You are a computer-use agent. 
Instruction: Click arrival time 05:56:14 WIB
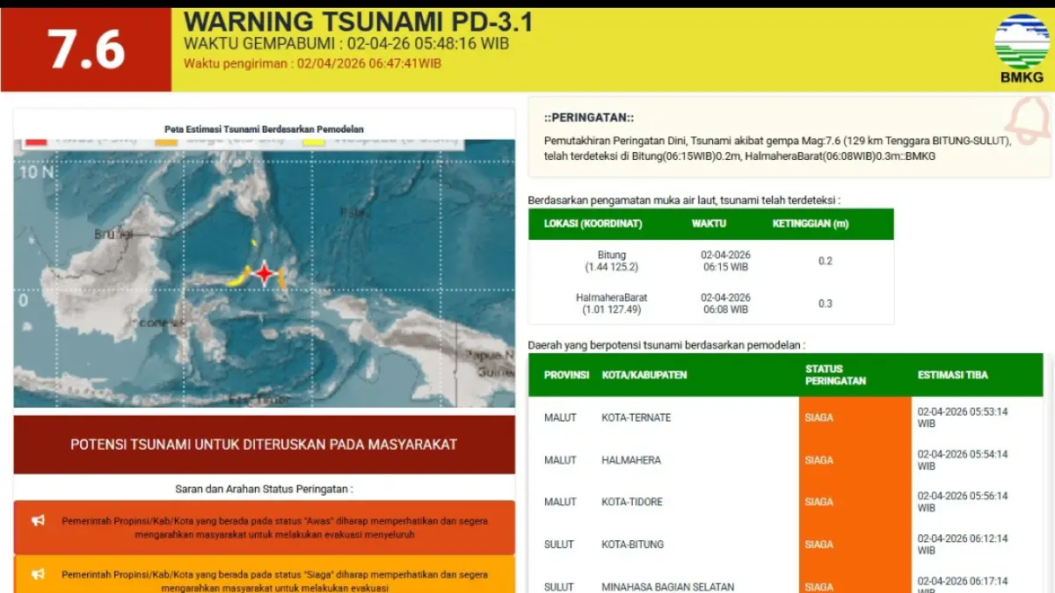(x=963, y=502)
